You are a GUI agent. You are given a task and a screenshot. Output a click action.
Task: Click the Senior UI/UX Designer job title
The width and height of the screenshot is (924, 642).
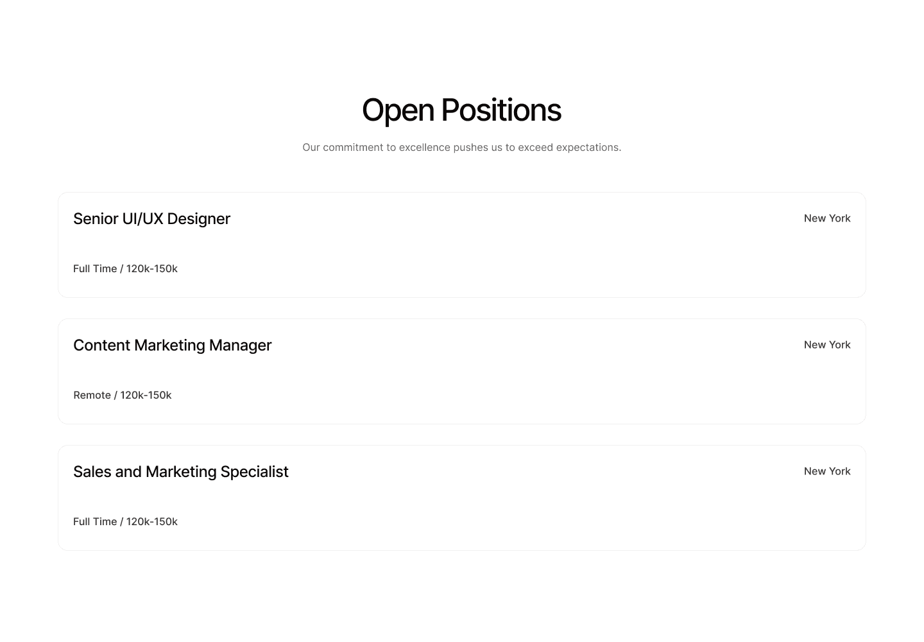(x=151, y=218)
